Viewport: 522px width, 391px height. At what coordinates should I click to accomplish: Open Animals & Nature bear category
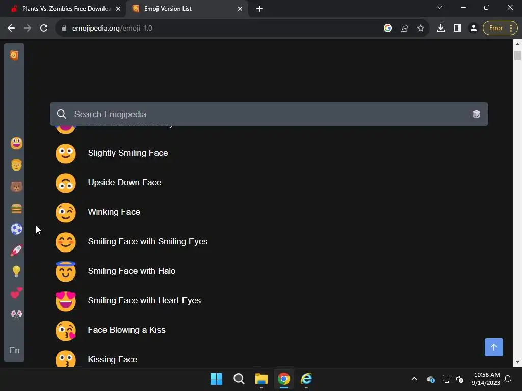[16, 187]
